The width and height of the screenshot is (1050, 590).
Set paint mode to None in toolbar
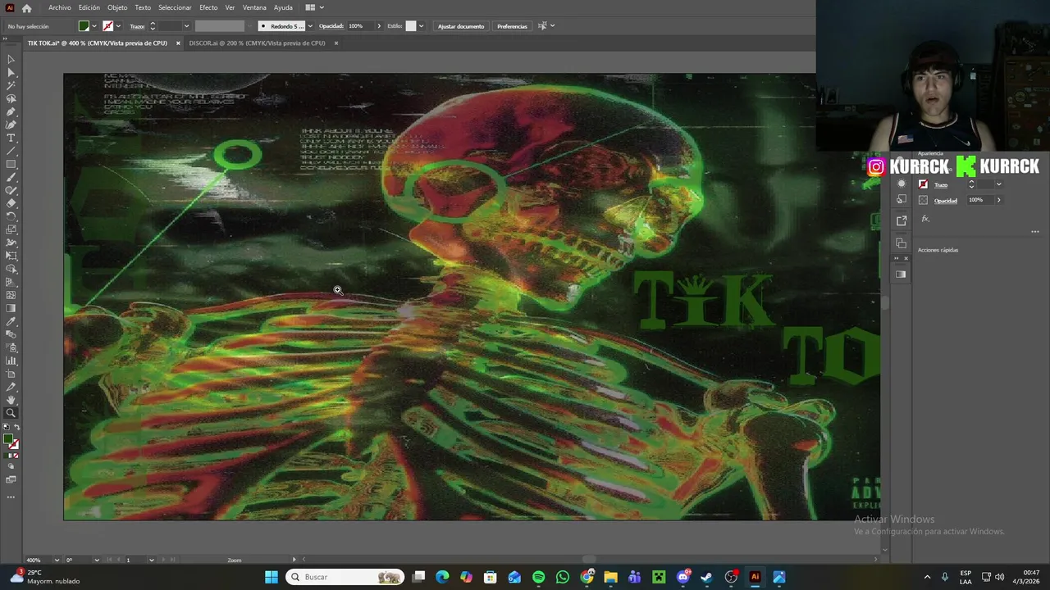[16, 455]
